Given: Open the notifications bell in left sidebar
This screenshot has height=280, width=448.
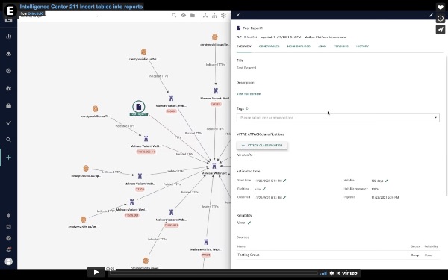Looking at the screenshot, I should [8, 215].
